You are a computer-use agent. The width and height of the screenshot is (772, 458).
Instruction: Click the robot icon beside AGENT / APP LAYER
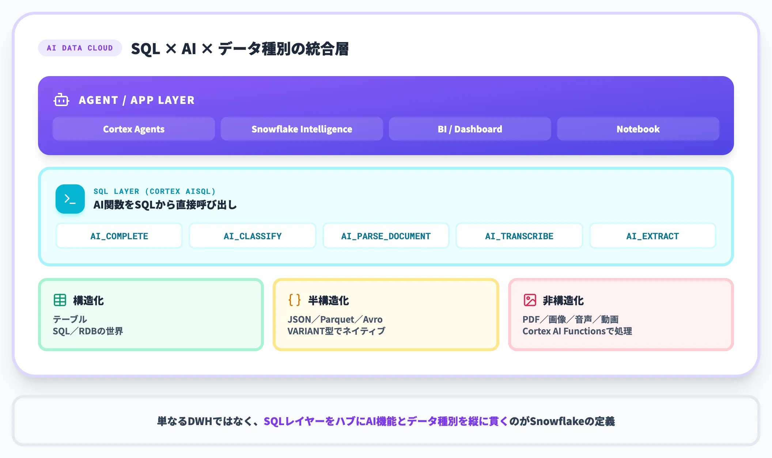click(61, 100)
